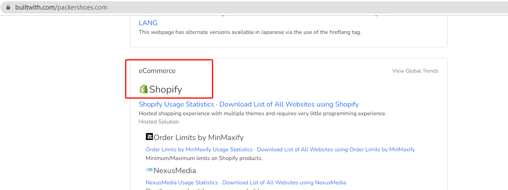This screenshot has width=508, height=190.
Task: Open Order Limits by MinMaxify Usage Statistics
Action: click(199, 150)
